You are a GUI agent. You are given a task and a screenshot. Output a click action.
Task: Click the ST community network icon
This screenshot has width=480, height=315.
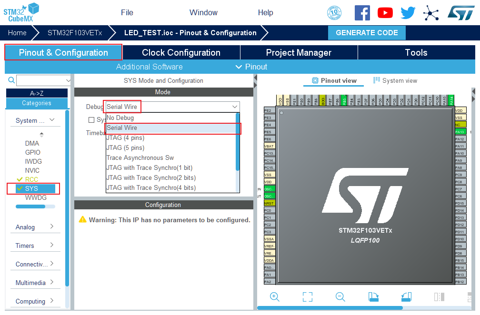[x=431, y=13]
